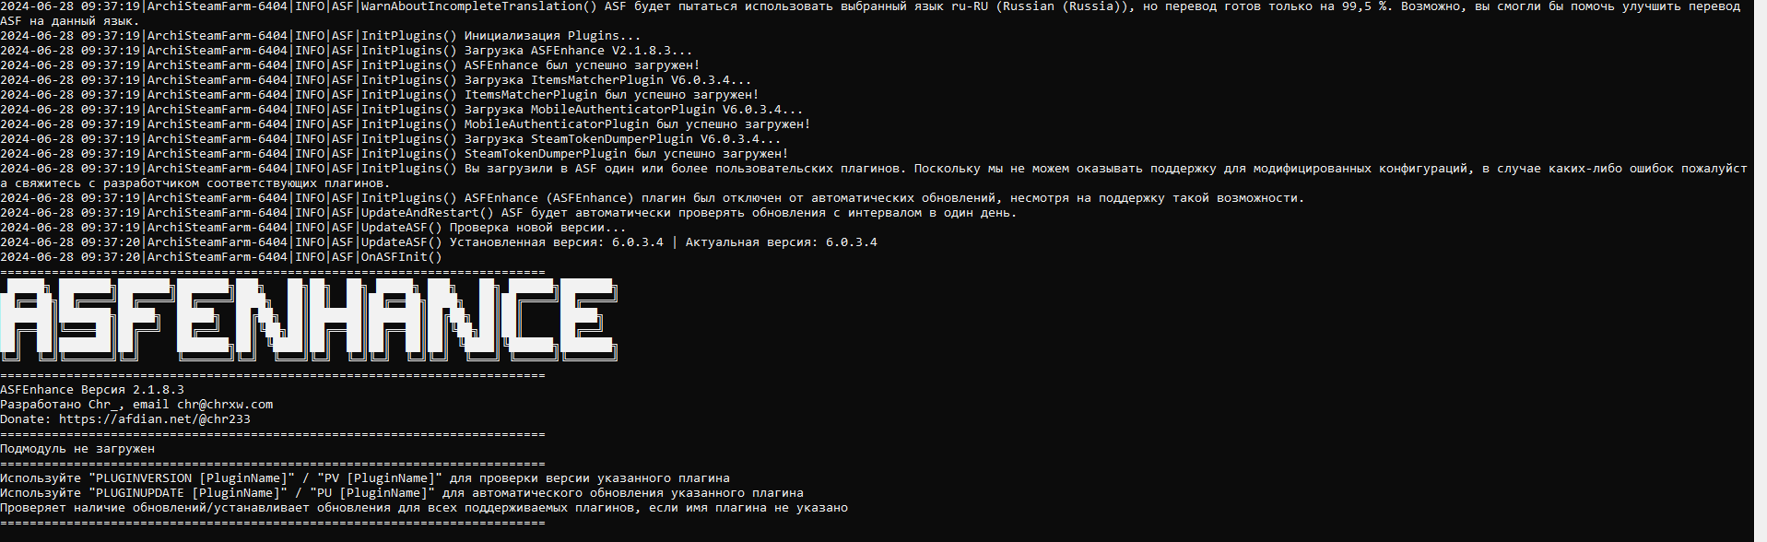Click "Установленная версия: 6.0.3.4" text
Image resolution: width=1767 pixels, height=542 pixels.
pyautogui.click(x=557, y=242)
